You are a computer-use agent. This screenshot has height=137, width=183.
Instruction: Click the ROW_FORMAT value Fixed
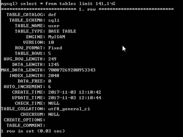(55, 48)
